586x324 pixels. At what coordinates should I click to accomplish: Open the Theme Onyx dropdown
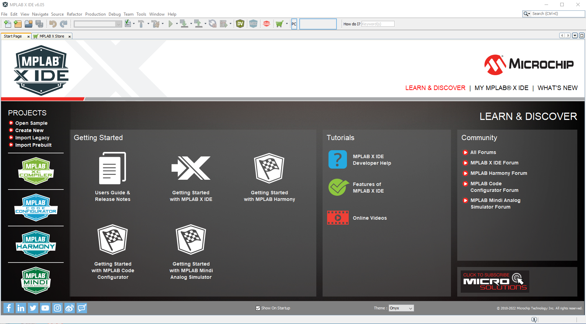(x=401, y=308)
